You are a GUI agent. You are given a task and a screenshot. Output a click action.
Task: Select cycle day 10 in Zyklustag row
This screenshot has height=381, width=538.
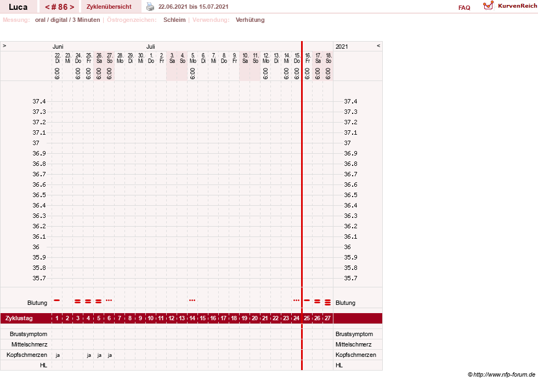[x=151, y=318]
